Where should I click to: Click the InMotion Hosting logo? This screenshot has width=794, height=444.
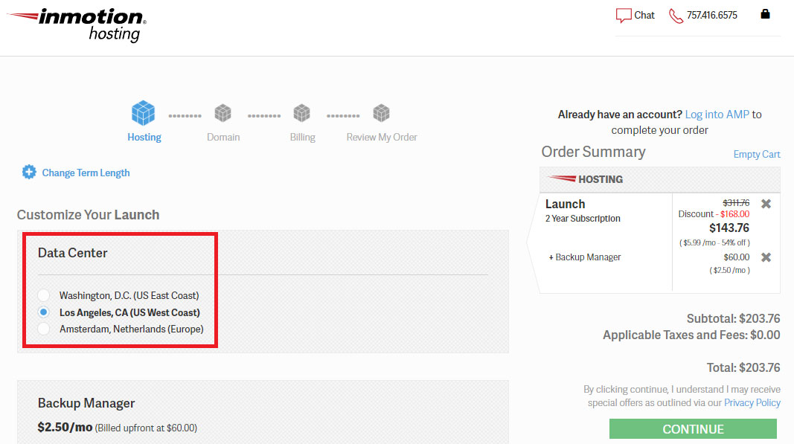coord(77,25)
